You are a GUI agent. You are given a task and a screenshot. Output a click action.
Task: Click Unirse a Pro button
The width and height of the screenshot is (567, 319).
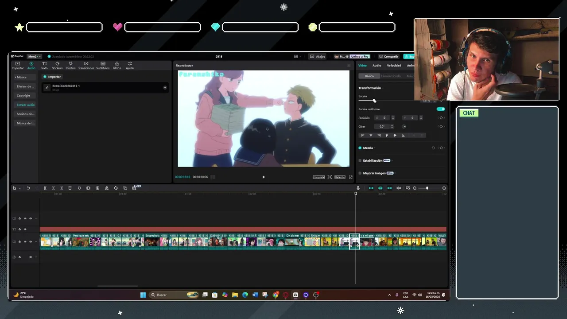(360, 57)
